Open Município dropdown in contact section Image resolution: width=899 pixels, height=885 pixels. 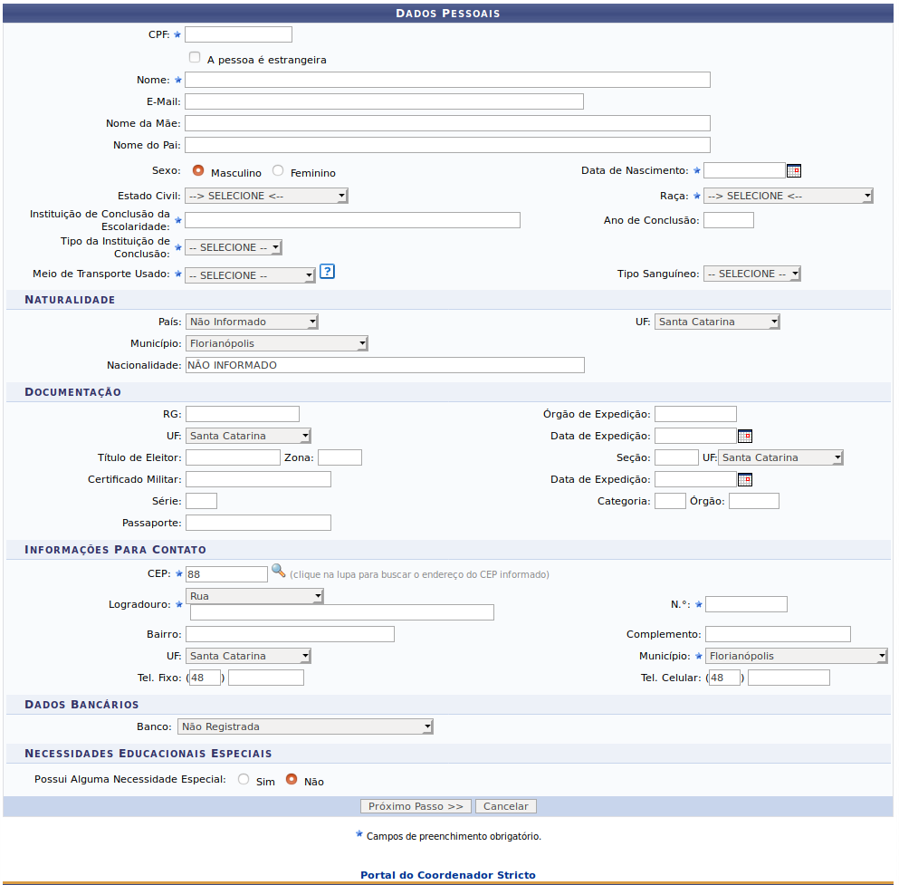coord(797,656)
